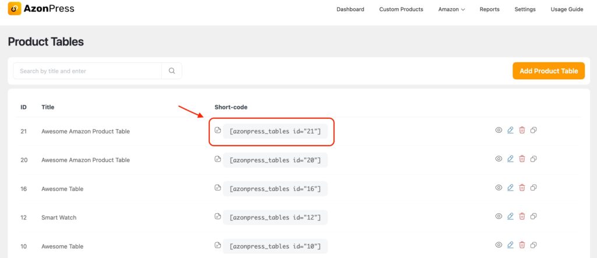
Task: Click Add Product Table button
Action: coord(549,71)
